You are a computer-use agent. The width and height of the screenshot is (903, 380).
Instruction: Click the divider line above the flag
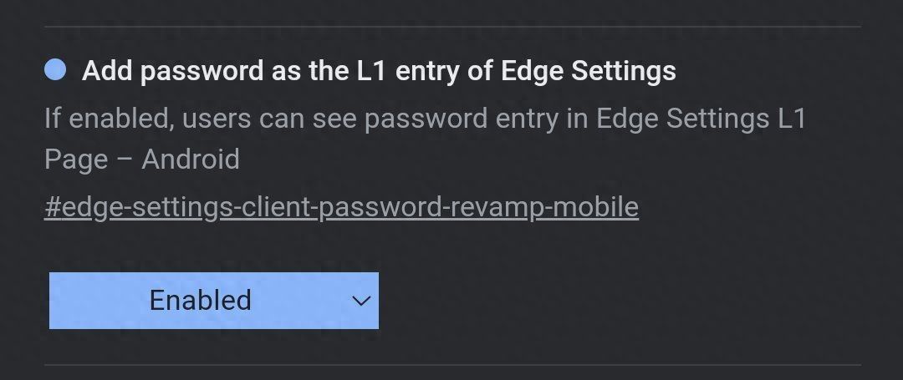[452, 27]
